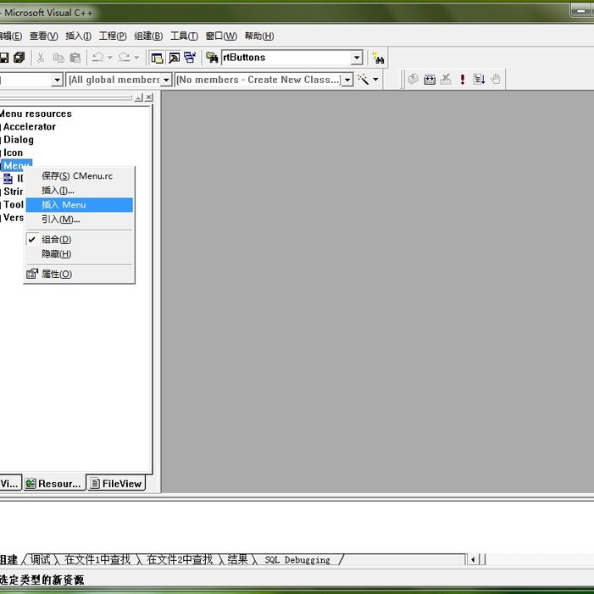
Task: Click the Search binoculars with lightbulb icon
Action: click(x=378, y=58)
